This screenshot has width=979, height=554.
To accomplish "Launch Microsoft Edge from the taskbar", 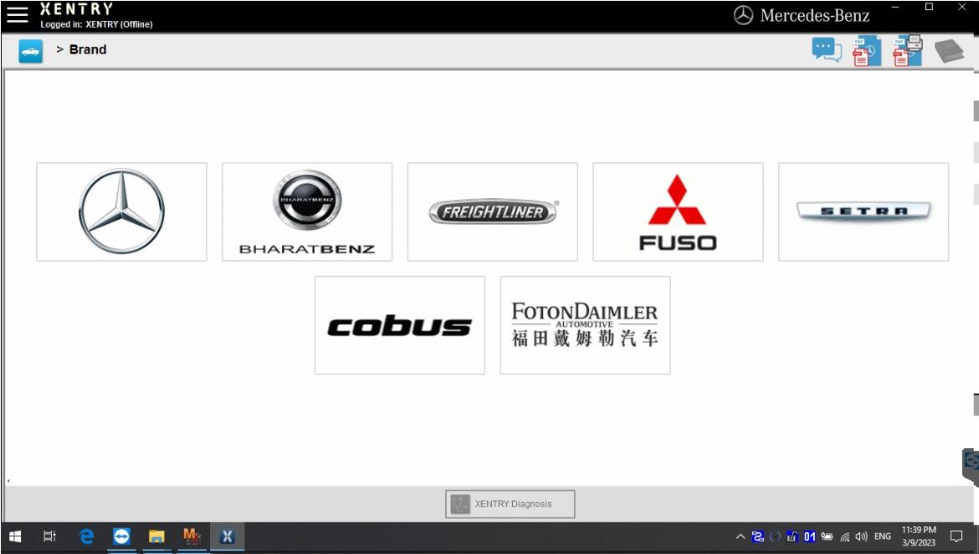I will click(86, 536).
